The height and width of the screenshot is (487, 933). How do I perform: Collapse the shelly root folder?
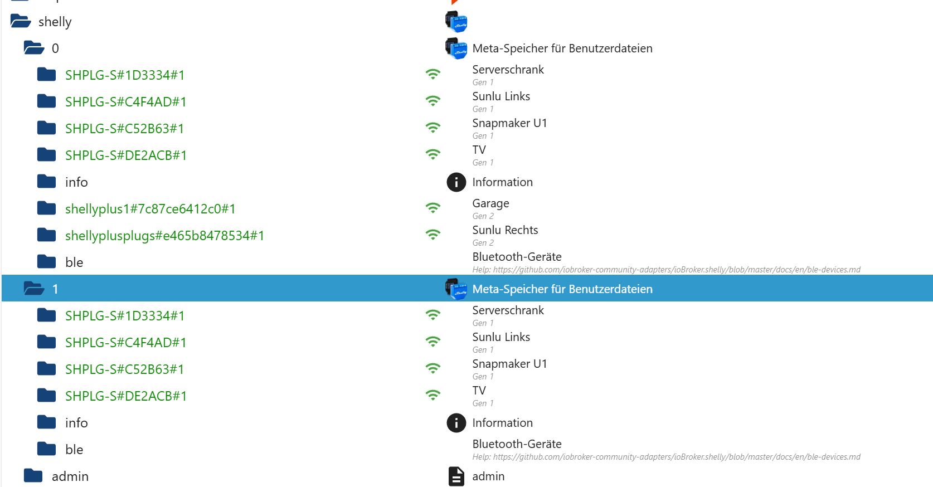click(x=21, y=22)
